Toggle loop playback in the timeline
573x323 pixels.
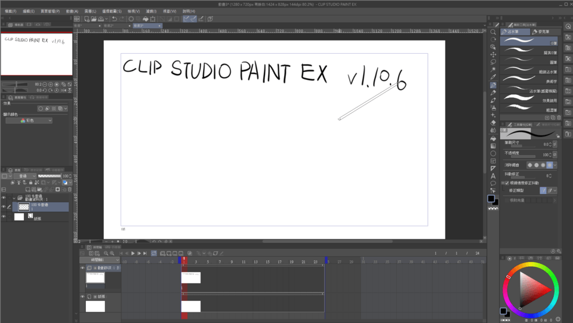coord(153,254)
